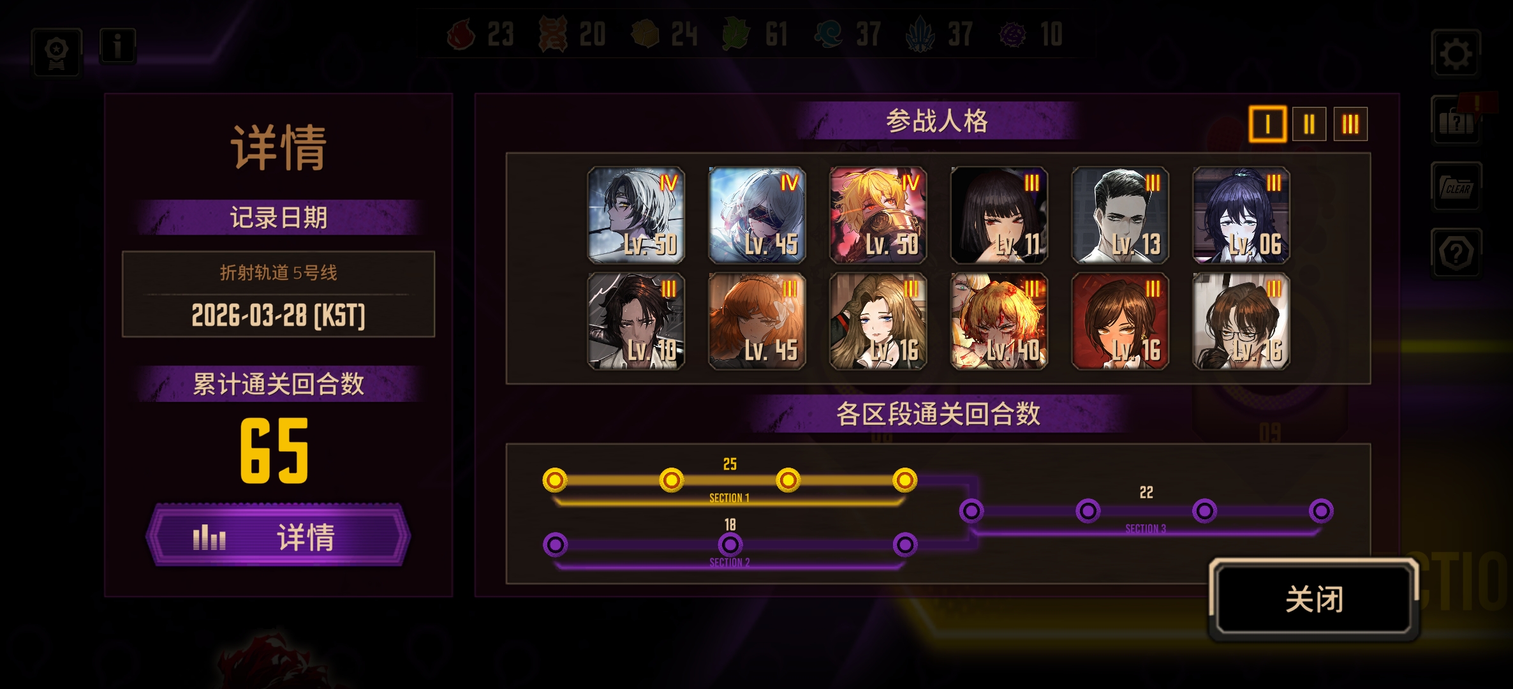The image size is (1513, 689).
Task: Select the Lv. 06 identity portrait
Action: [1241, 215]
